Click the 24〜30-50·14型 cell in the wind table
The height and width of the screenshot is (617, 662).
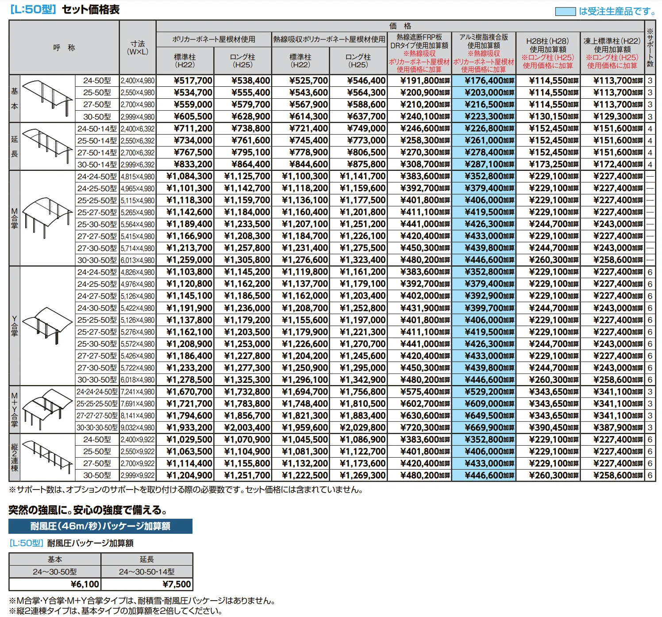point(147,571)
